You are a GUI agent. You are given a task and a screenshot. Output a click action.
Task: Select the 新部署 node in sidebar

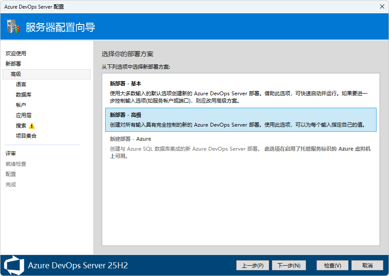[x=13, y=64]
